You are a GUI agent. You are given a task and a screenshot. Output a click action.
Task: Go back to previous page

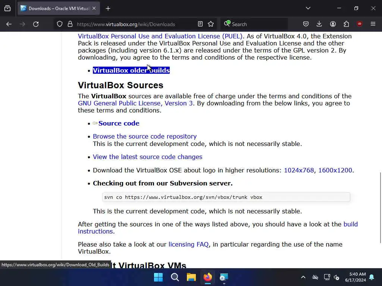pyautogui.click(x=9, y=24)
